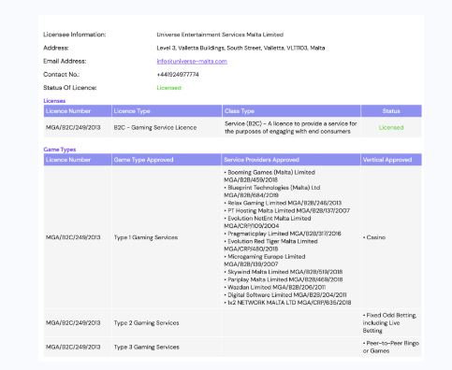Click the Status Of Licence label

pyautogui.click(x=70, y=88)
